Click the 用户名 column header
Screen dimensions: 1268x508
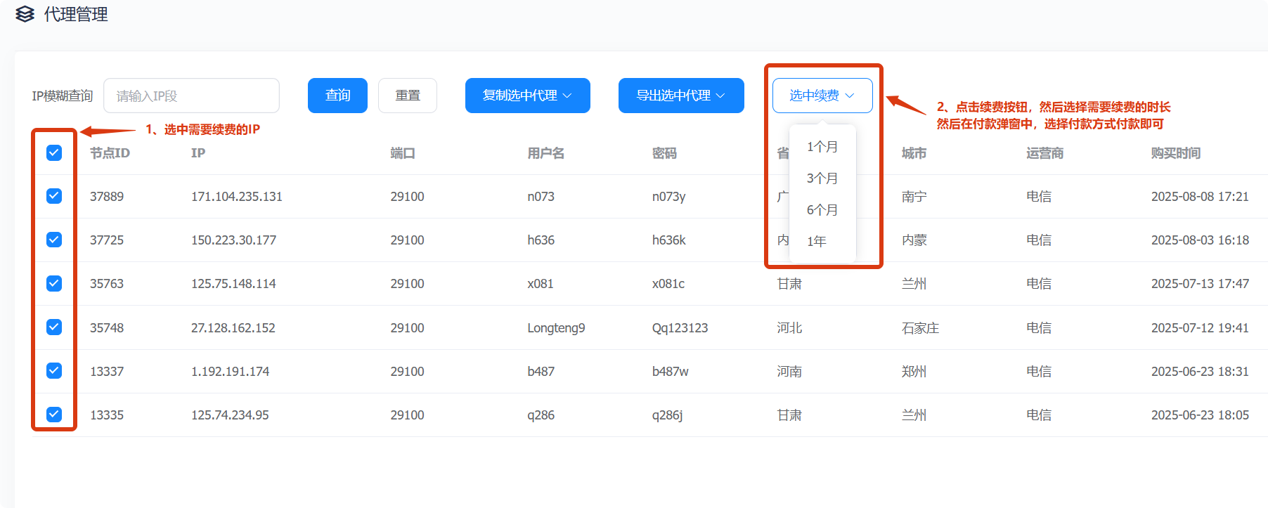point(546,153)
